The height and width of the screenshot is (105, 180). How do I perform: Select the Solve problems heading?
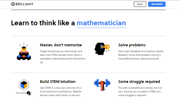click(132, 45)
